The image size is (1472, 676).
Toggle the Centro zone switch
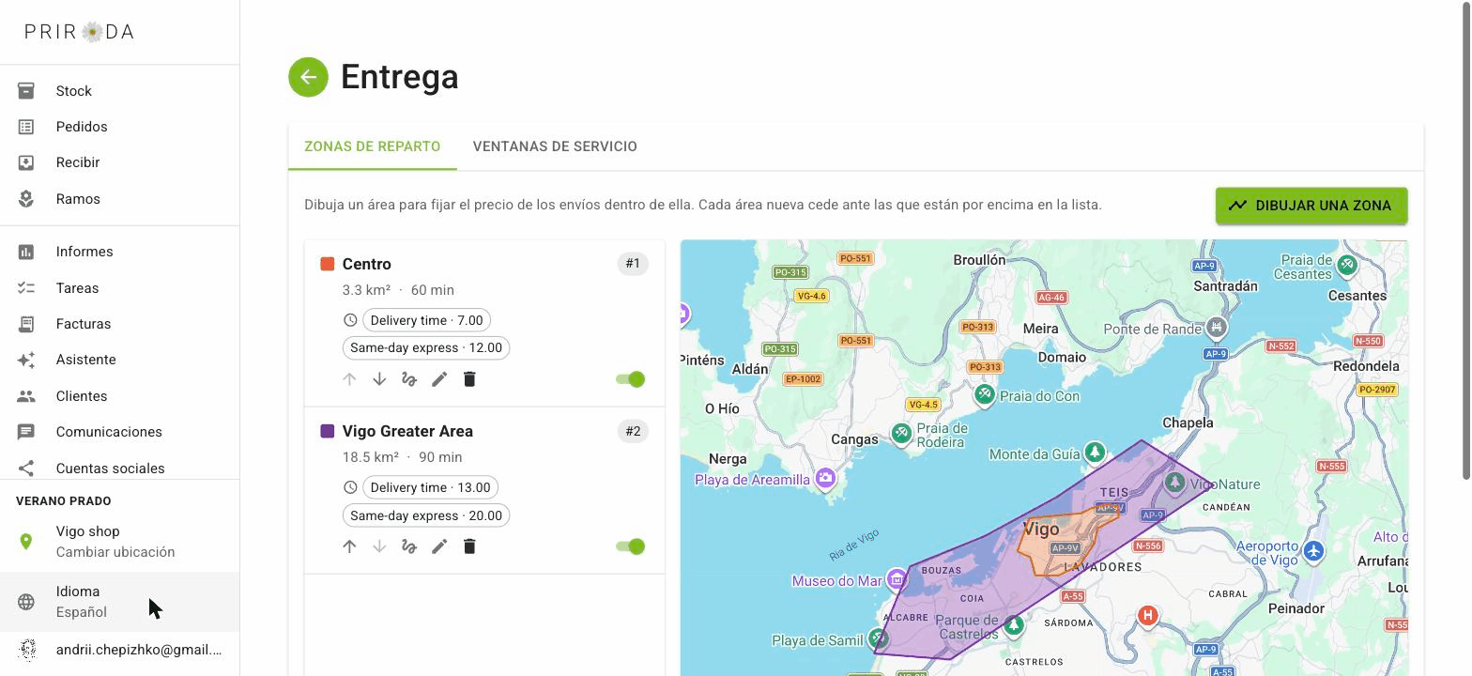pos(630,379)
